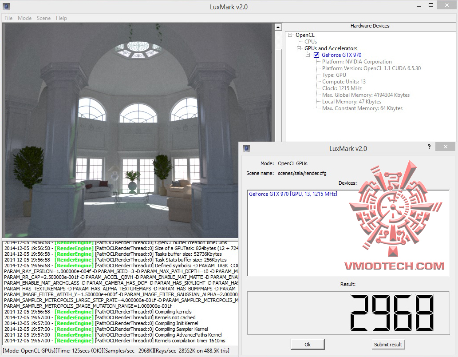The height and width of the screenshot is (357, 458).
Task: Click the Ok button in result dialog
Action: (x=308, y=345)
